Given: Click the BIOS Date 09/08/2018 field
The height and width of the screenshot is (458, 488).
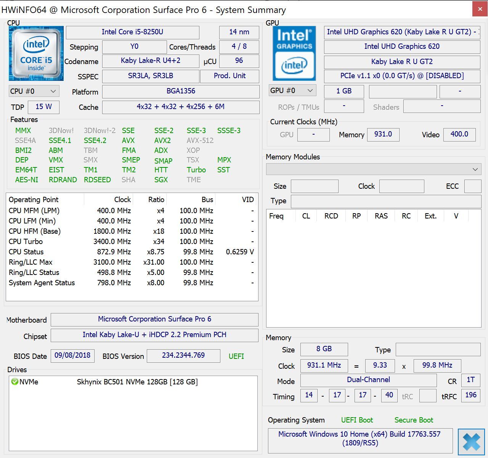Looking at the screenshot, I should click(x=72, y=355).
